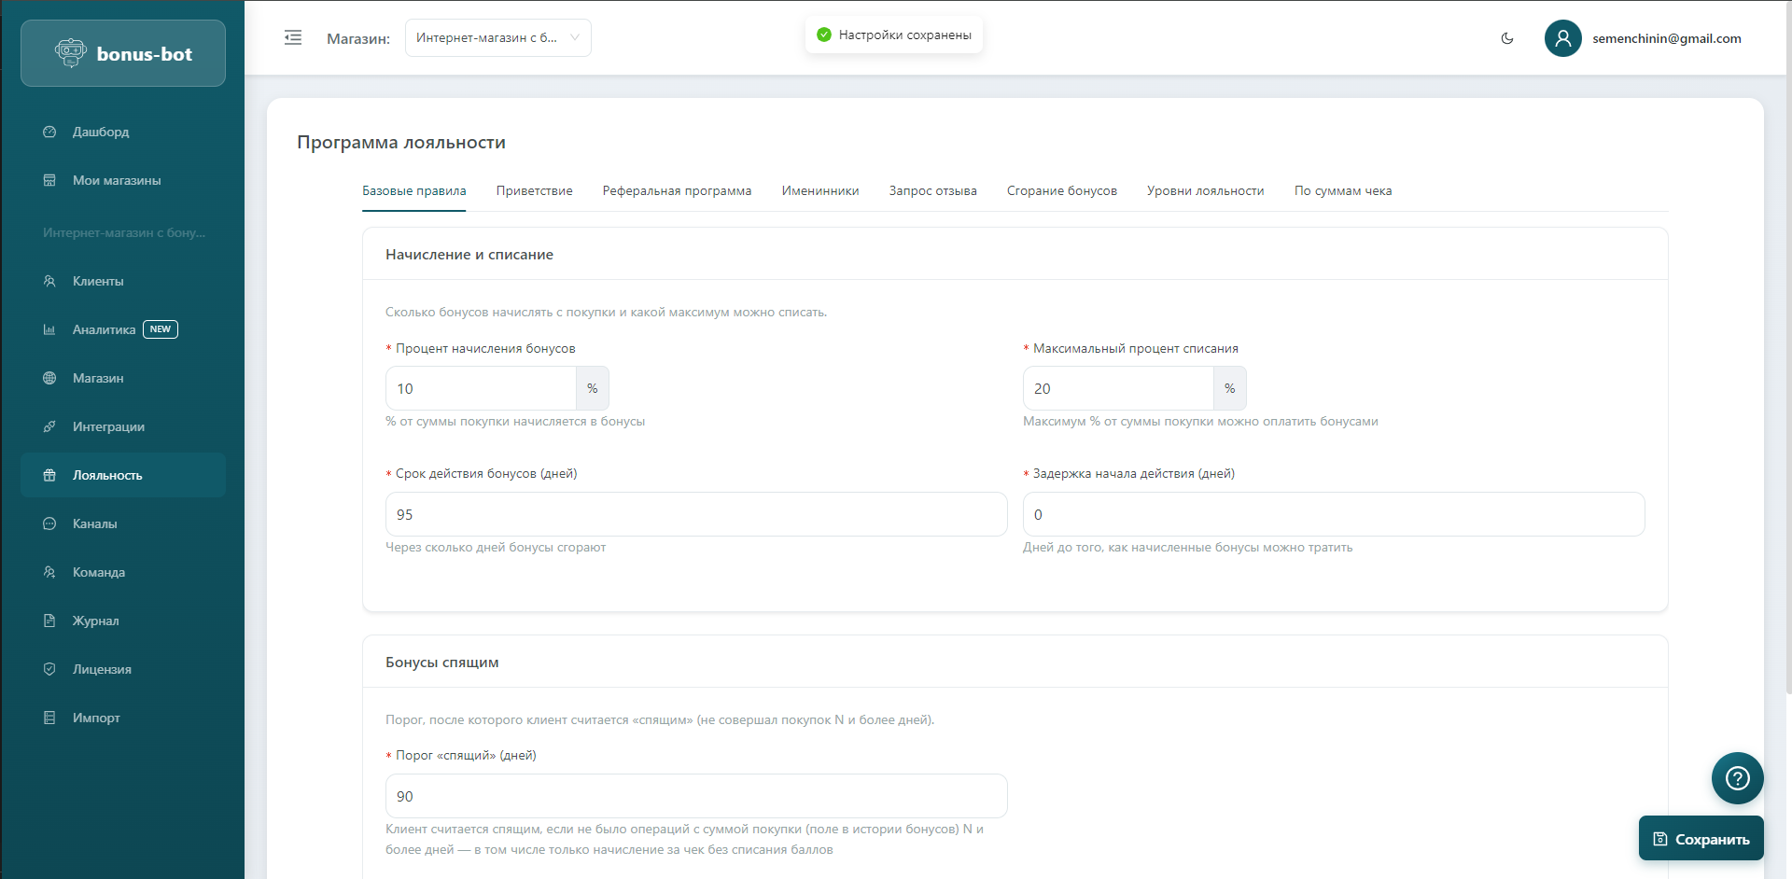
Task: Open the Уровни лояльности tab
Action: [x=1205, y=191]
